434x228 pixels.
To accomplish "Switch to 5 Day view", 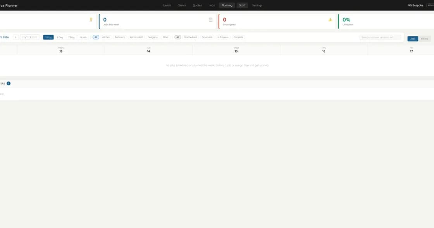I will [x=48, y=37].
